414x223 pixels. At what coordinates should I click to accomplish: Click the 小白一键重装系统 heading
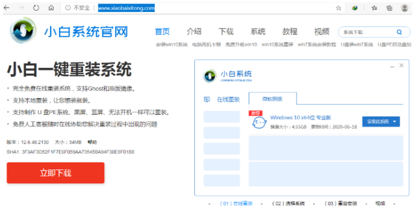(69, 70)
